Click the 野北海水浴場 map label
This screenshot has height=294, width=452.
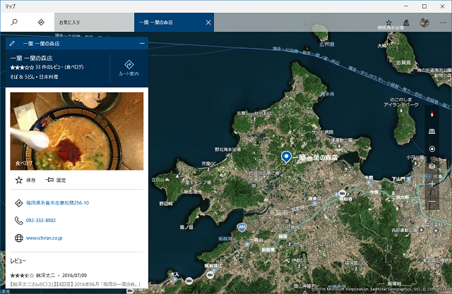point(227,149)
